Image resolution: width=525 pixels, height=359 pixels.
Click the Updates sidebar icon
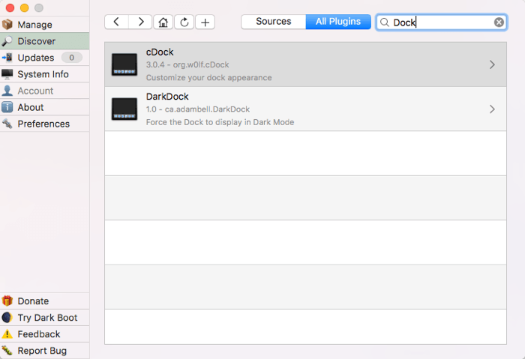[7, 58]
